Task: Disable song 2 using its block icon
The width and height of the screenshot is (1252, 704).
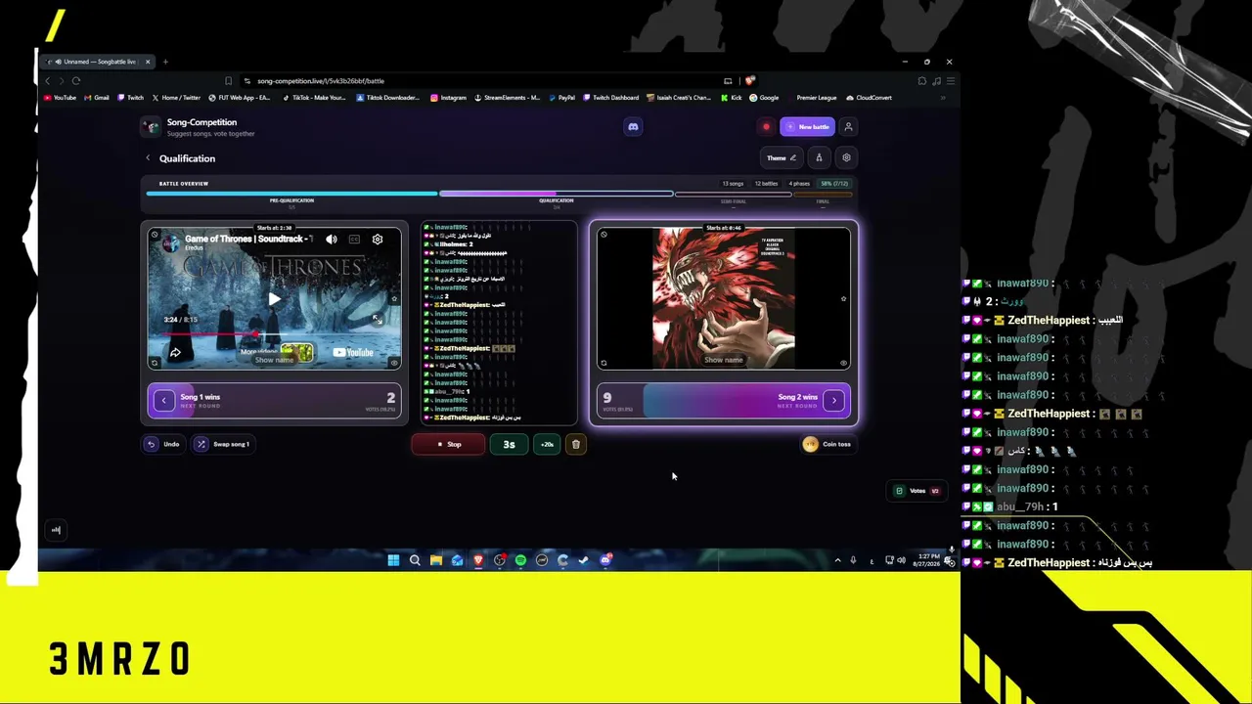Action: pos(604,235)
